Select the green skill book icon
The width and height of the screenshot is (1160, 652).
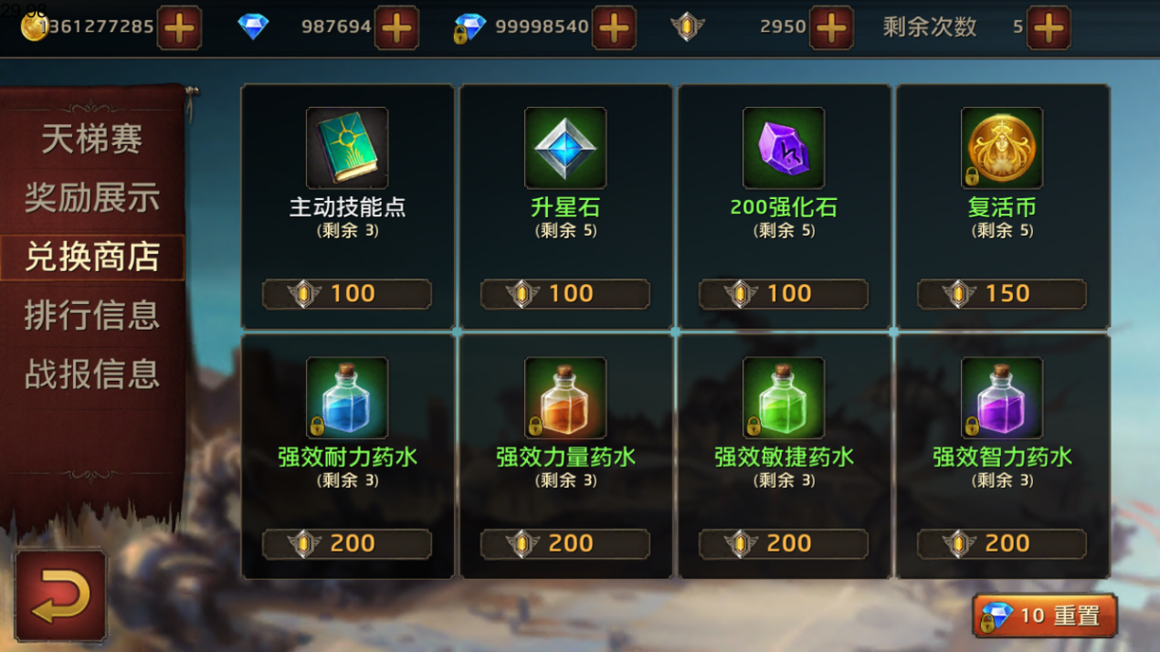coord(347,148)
